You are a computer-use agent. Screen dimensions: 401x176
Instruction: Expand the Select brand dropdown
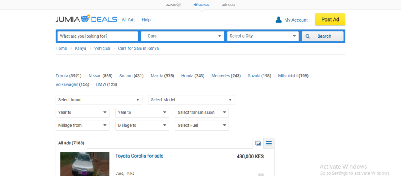(99, 100)
